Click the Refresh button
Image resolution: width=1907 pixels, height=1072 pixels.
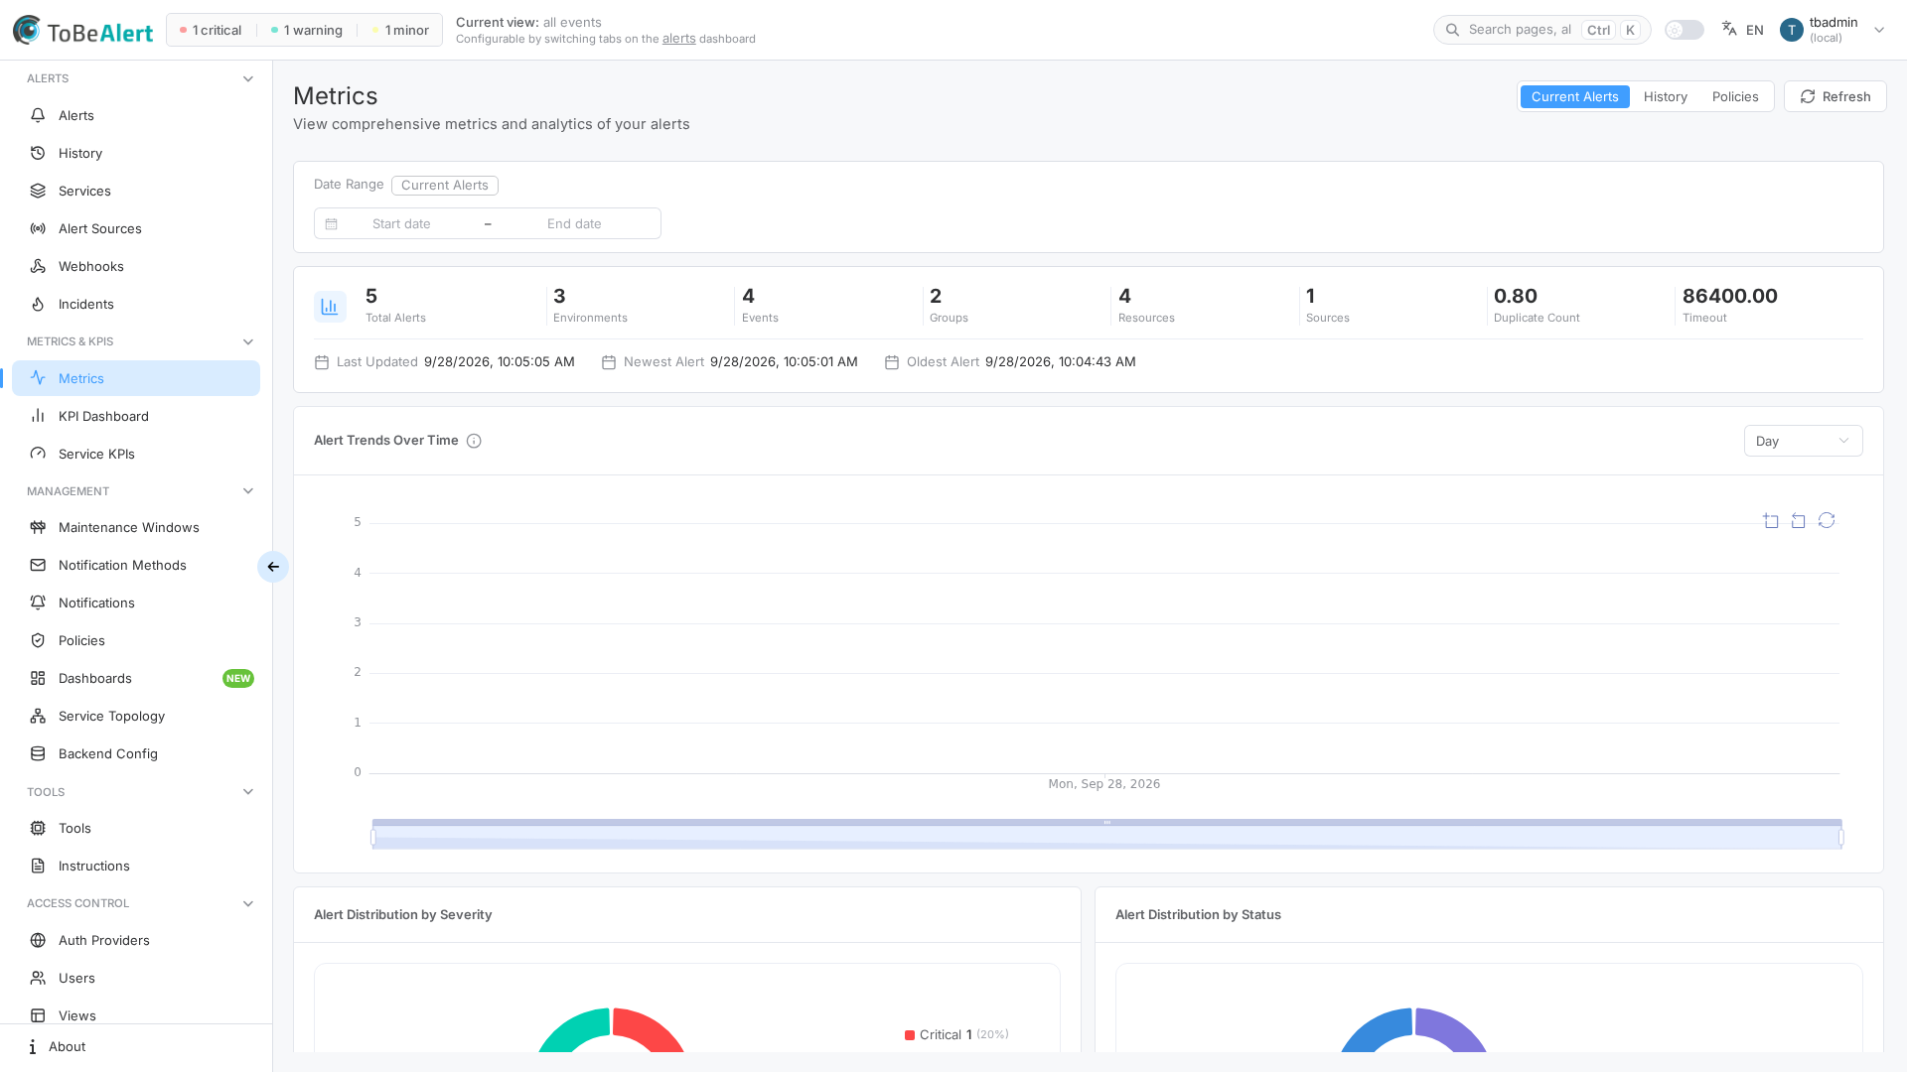tap(1834, 96)
